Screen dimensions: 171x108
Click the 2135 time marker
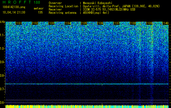(x=84, y=23)
